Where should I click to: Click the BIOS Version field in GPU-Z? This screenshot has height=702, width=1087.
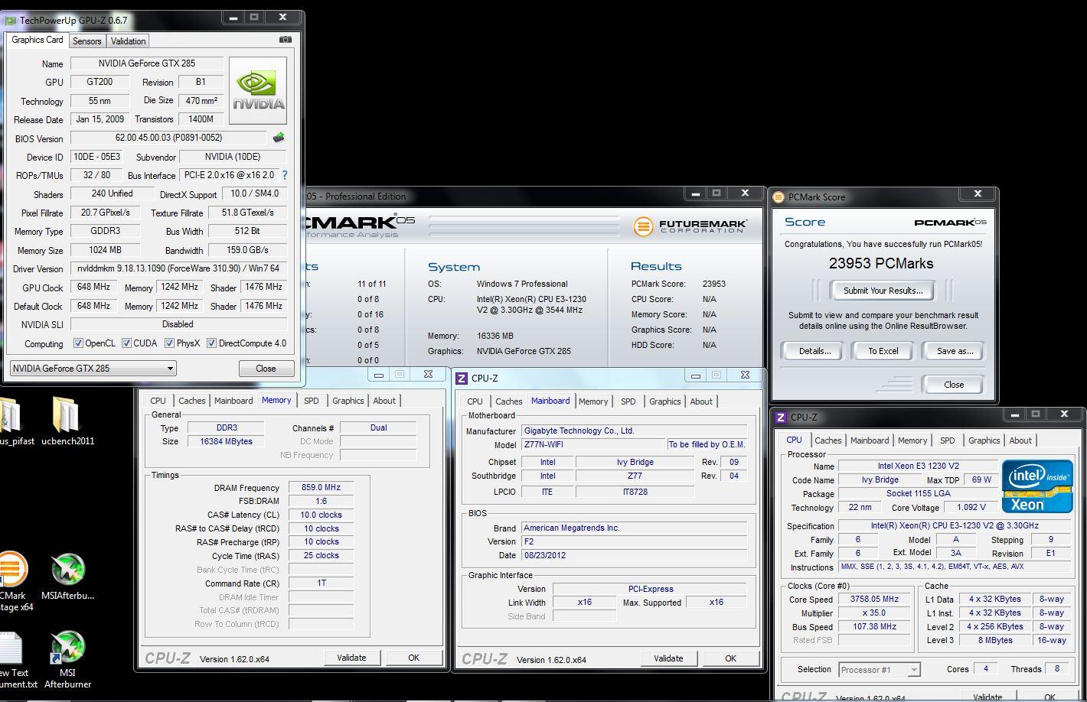(x=168, y=138)
